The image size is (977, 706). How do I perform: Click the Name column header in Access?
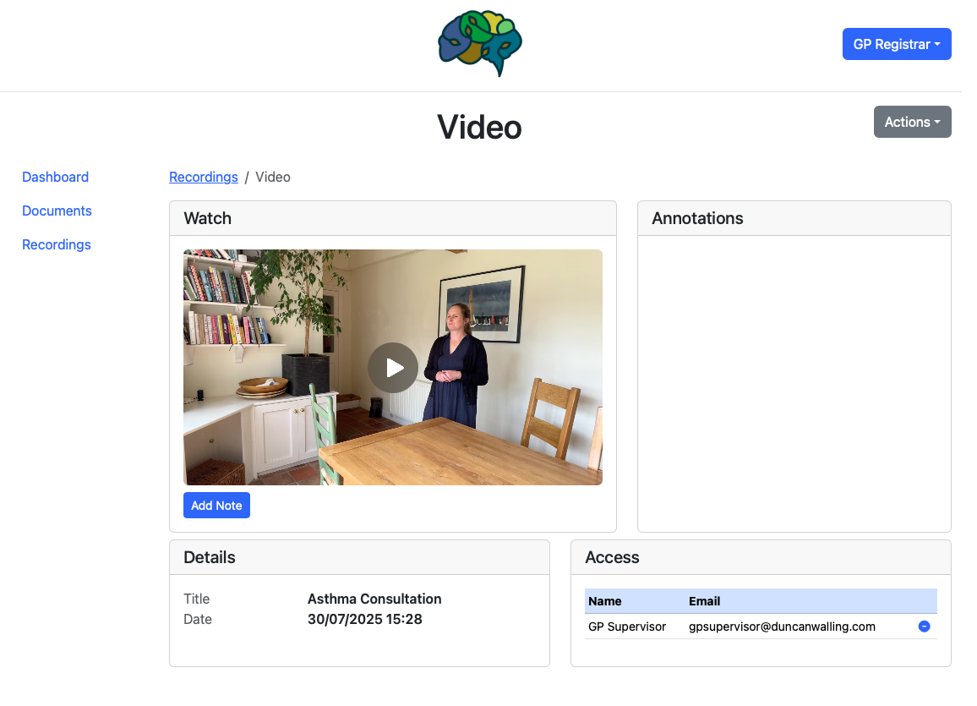605,601
